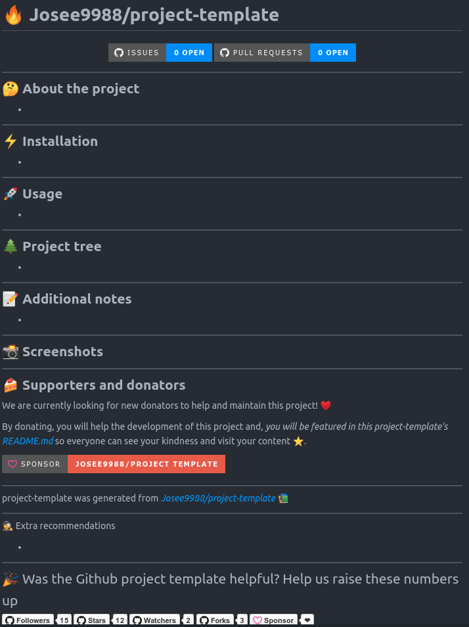Click the Watchers social badge
The width and height of the screenshot is (469, 627).
[x=154, y=620]
